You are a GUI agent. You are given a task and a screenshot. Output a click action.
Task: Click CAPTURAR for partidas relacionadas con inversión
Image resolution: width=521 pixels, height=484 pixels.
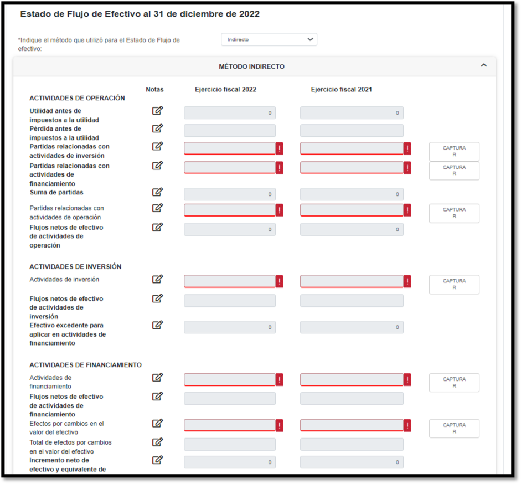[454, 152]
